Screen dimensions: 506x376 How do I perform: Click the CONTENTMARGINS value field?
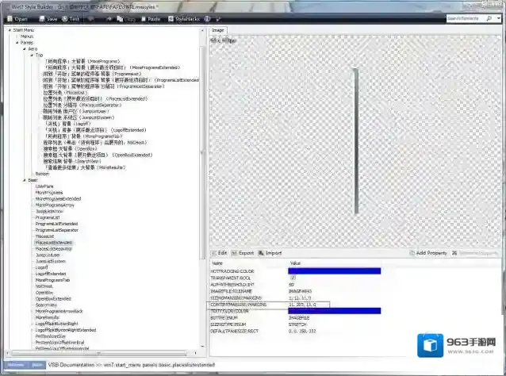[308, 304]
